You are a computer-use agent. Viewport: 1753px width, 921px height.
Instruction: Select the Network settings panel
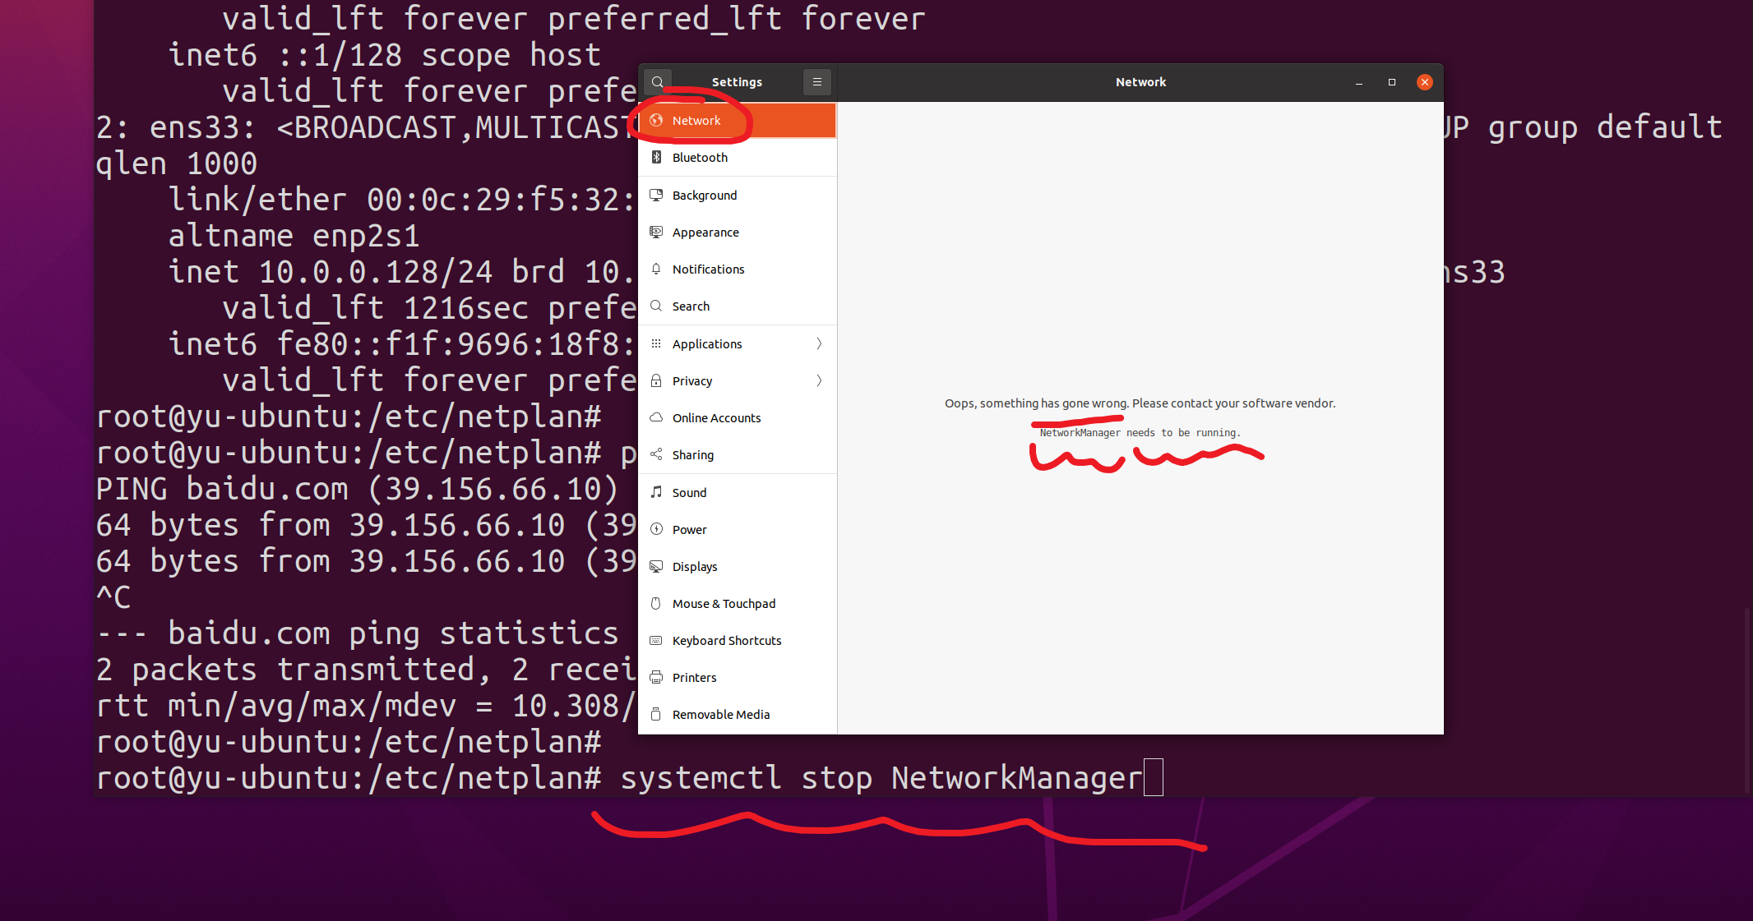tap(738, 121)
